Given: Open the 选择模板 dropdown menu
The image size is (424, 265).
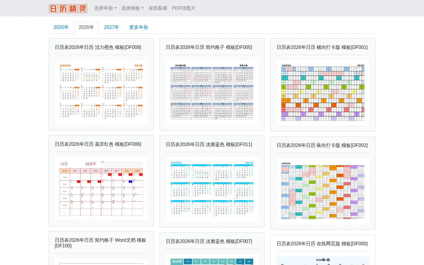Looking at the screenshot, I should [x=132, y=8].
